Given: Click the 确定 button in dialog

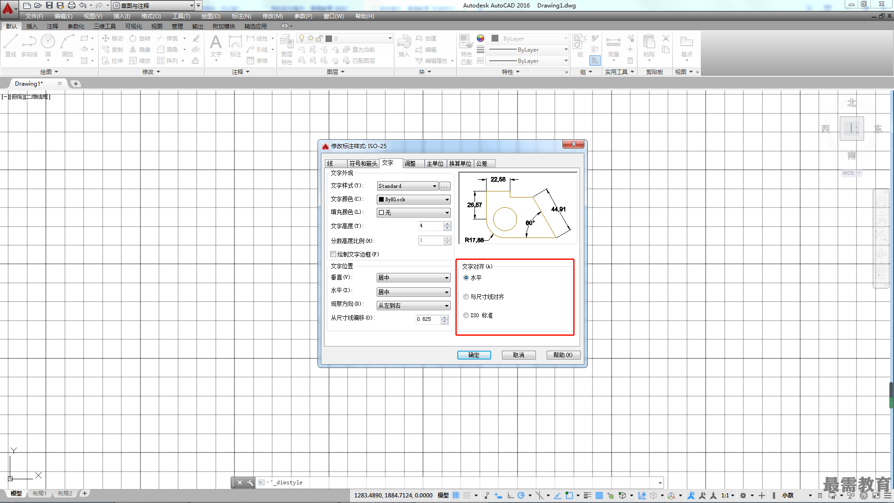Looking at the screenshot, I should 474,355.
